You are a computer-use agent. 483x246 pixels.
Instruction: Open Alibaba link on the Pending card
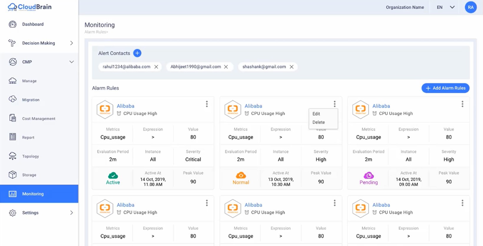[381, 106]
